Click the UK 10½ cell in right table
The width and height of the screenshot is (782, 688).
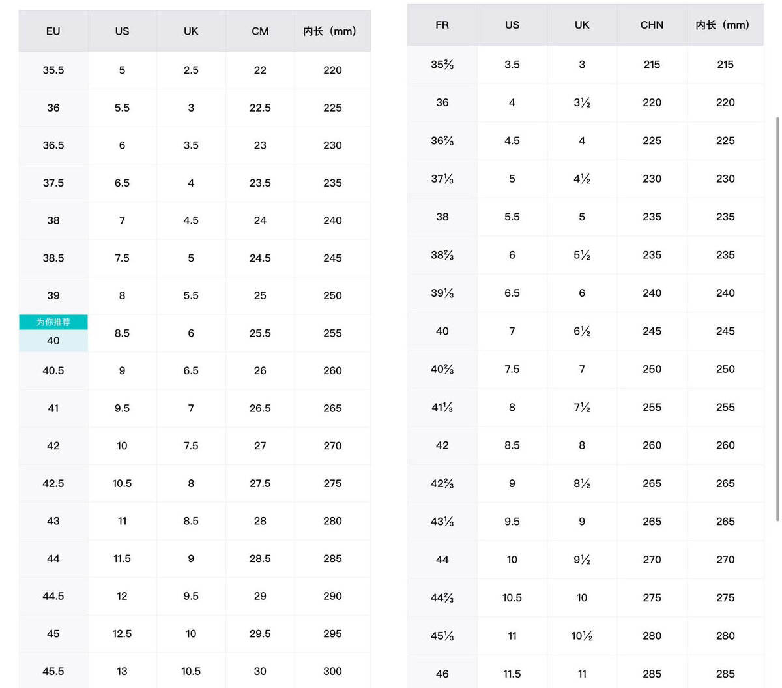point(582,636)
